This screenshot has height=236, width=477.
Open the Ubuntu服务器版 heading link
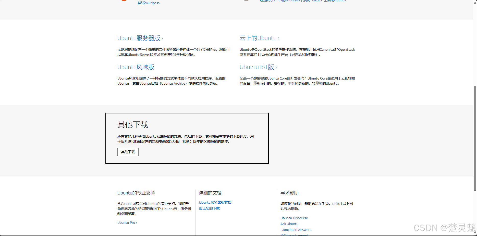click(x=140, y=38)
